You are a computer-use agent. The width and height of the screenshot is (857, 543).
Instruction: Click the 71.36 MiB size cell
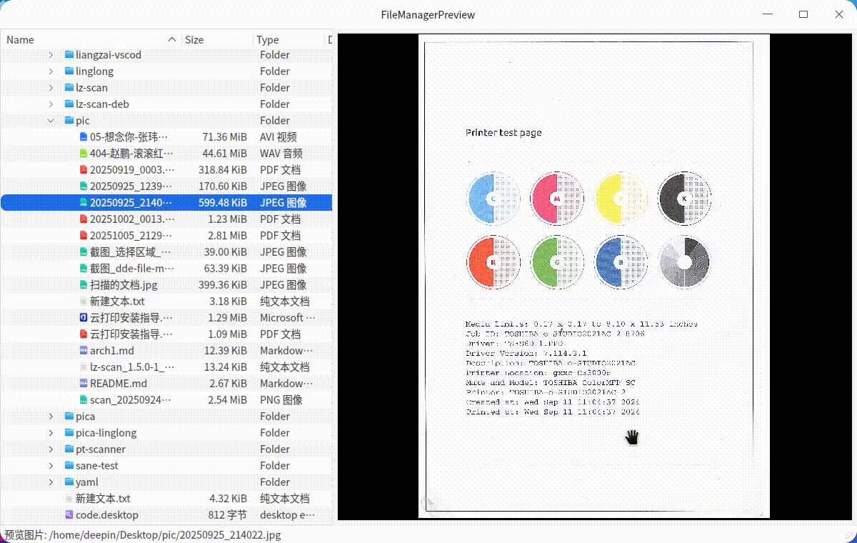(x=224, y=137)
